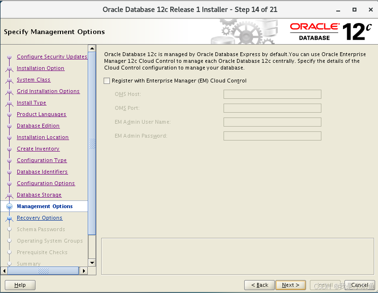Click the bullet icon beside Grid Installation Options

10,91
